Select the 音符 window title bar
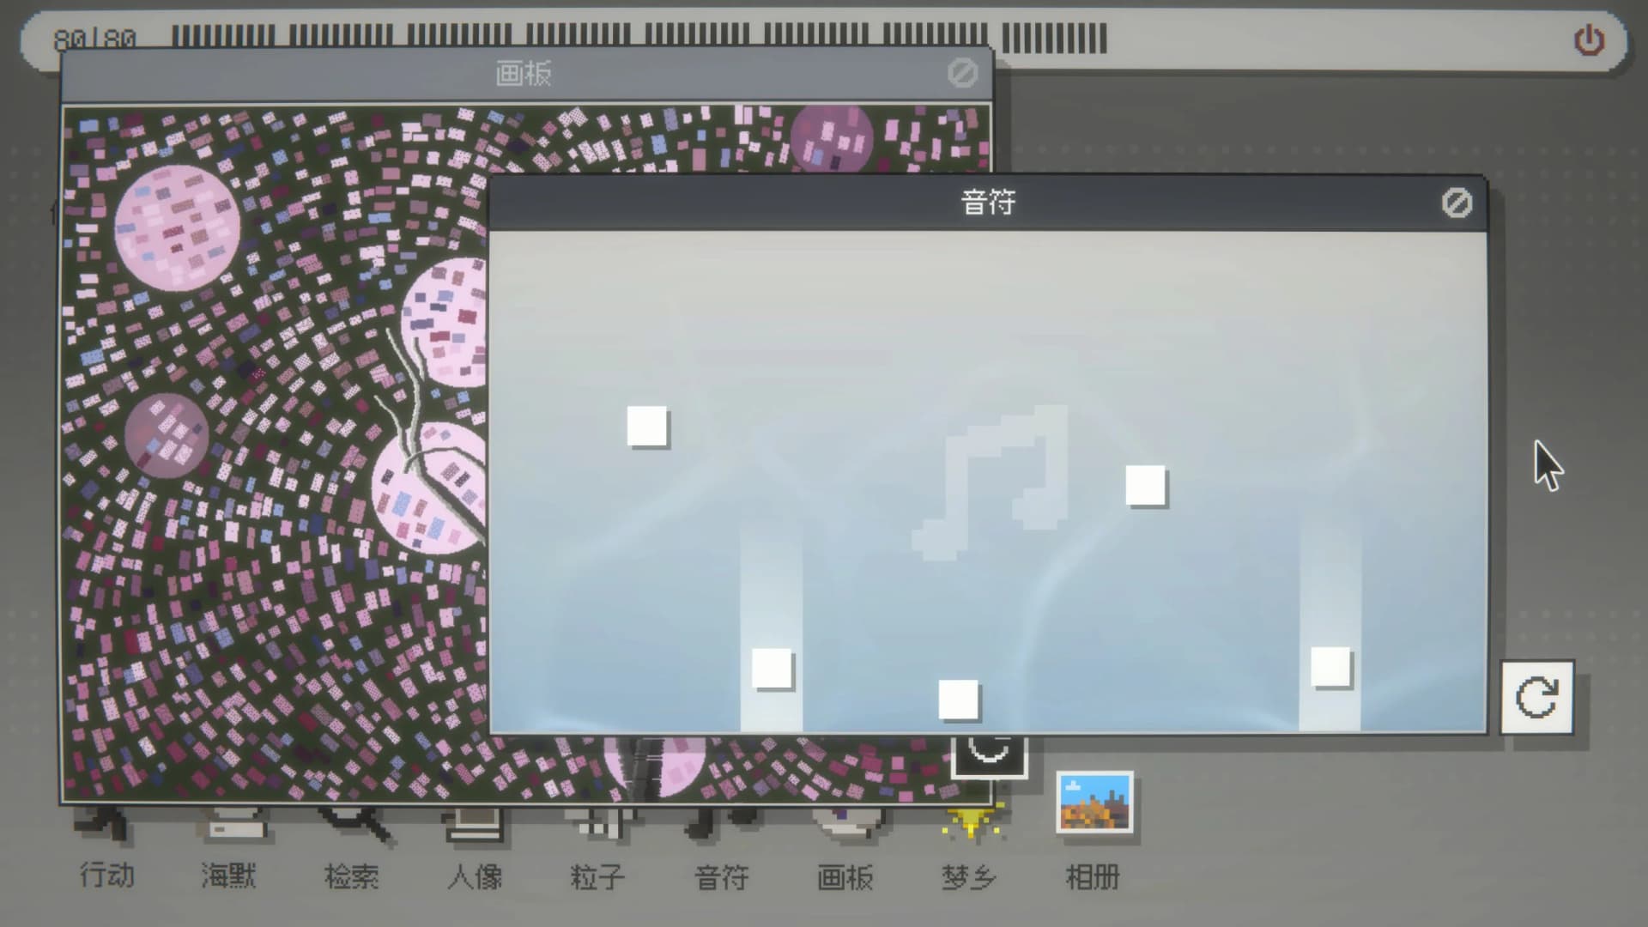Screen dimensions: 1648x927 click(x=987, y=203)
